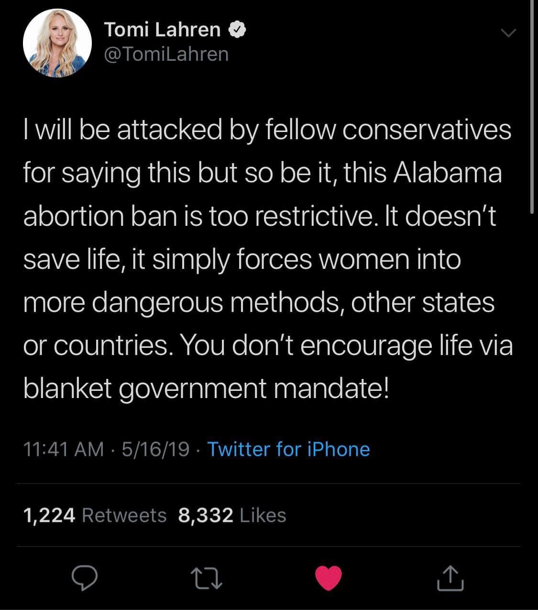
Task: Tap the @TomiLahren handle
Action: coord(166,54)
